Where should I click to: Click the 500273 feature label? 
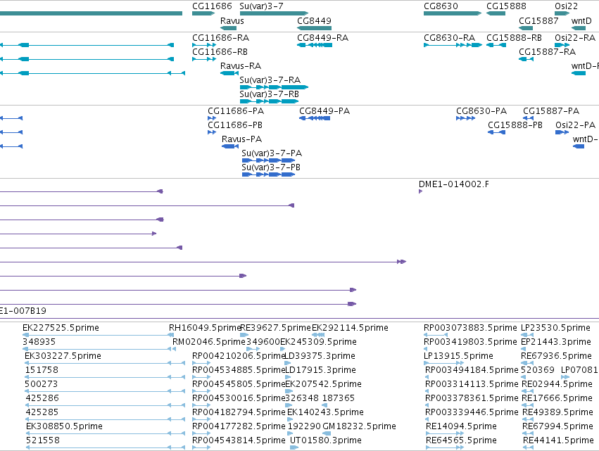[x=42, y=384]
